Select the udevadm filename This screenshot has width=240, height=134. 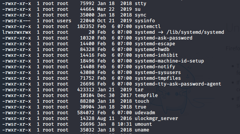tap(145, 113)
